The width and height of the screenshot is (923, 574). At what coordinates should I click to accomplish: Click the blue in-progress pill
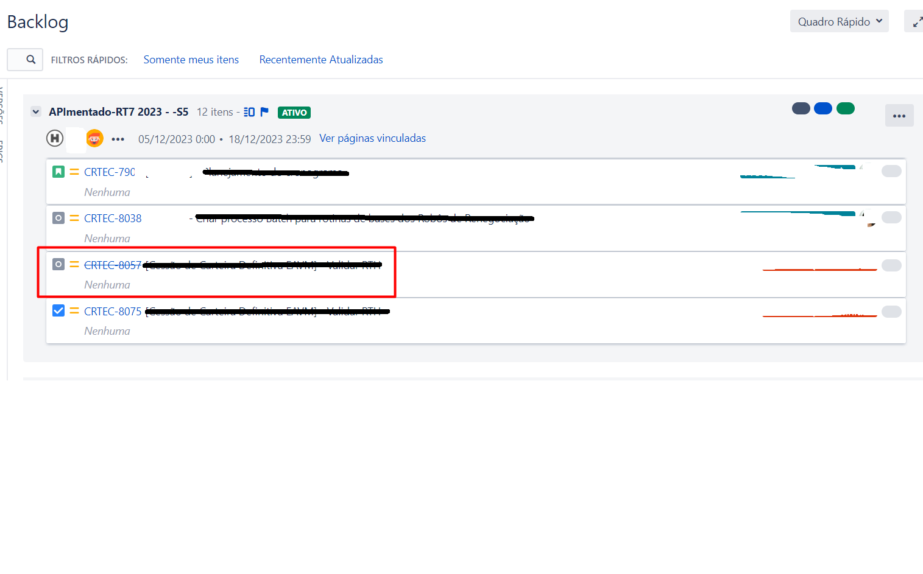click(823, 108)
